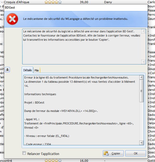Click star rating in the bottom row
155x162 pixels.
pyautogui.click(x=53, y=161)
